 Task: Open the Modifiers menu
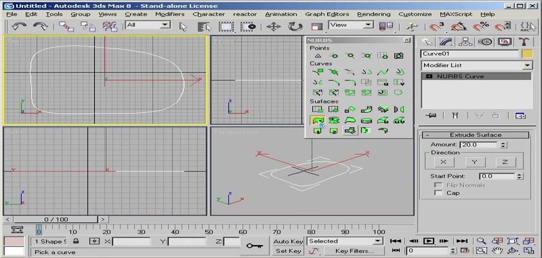point(170,14)
